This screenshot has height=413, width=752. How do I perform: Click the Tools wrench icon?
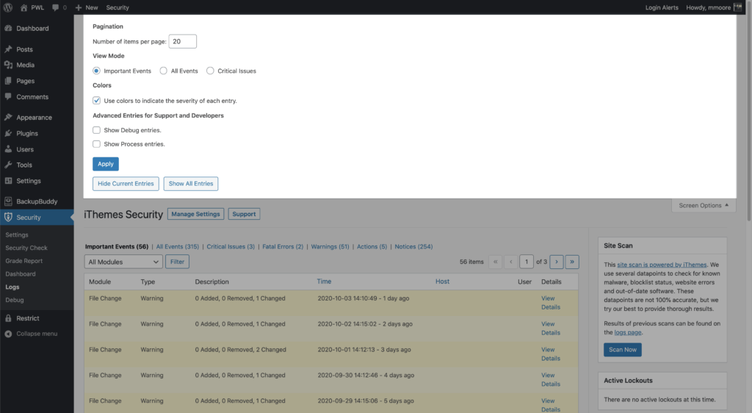8,165
